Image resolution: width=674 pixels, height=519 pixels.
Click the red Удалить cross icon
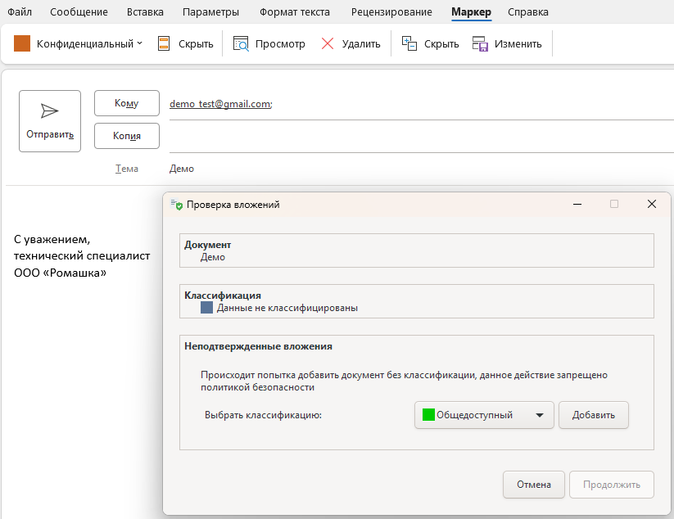pyautogui.click(x=328, y=44)
